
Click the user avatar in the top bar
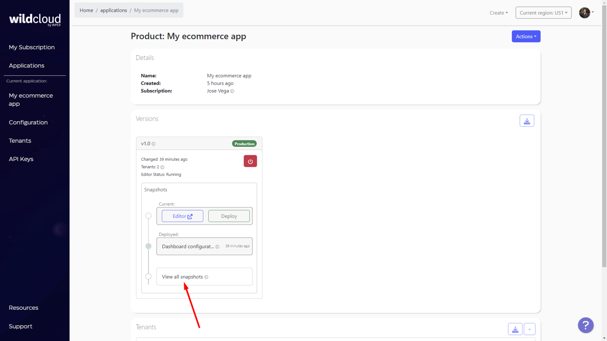point(584,12)
